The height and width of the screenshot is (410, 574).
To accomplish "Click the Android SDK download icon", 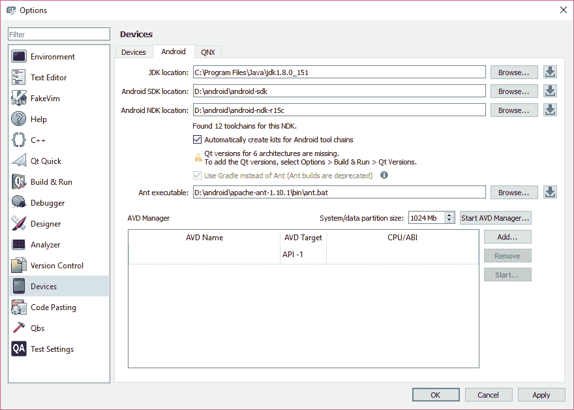I will coord(550,91).
